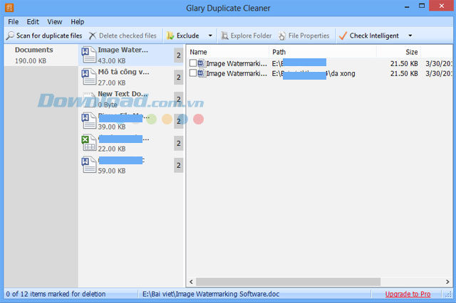Select the Documents category
456x303 pixels.
pos(41,55)
